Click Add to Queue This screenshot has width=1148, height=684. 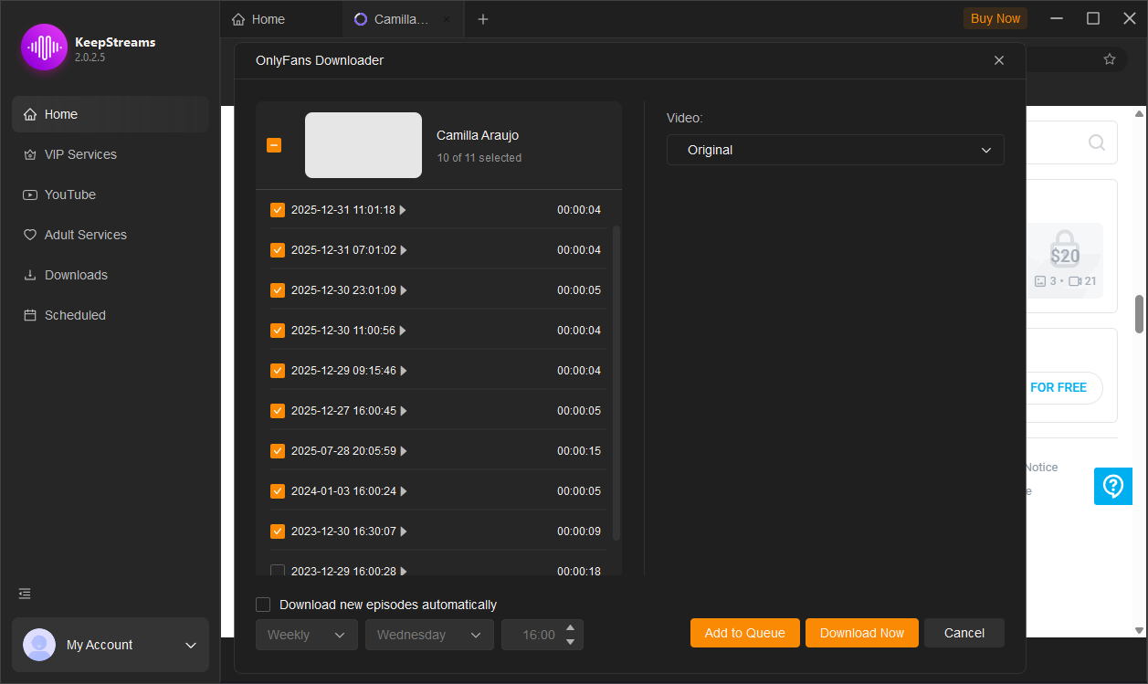[745, 633]
